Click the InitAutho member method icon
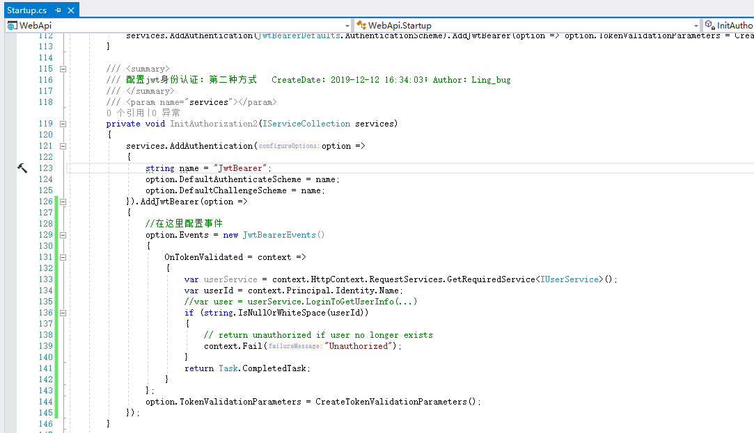Viewport: 754px width, 433px height. click(709, 26)
